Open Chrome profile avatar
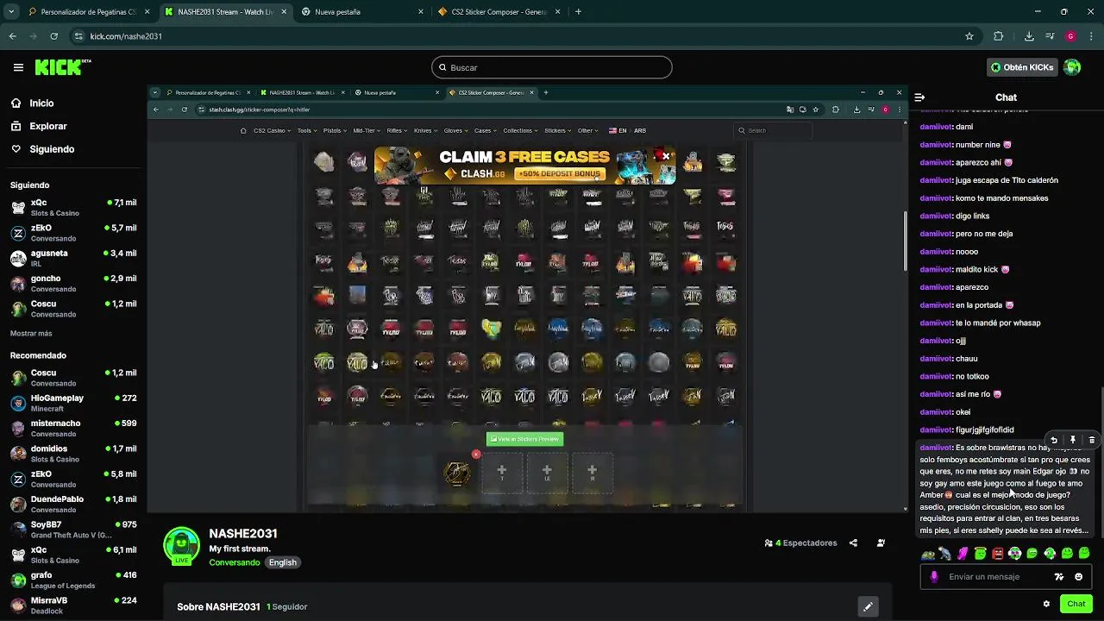 (1070, 36)
